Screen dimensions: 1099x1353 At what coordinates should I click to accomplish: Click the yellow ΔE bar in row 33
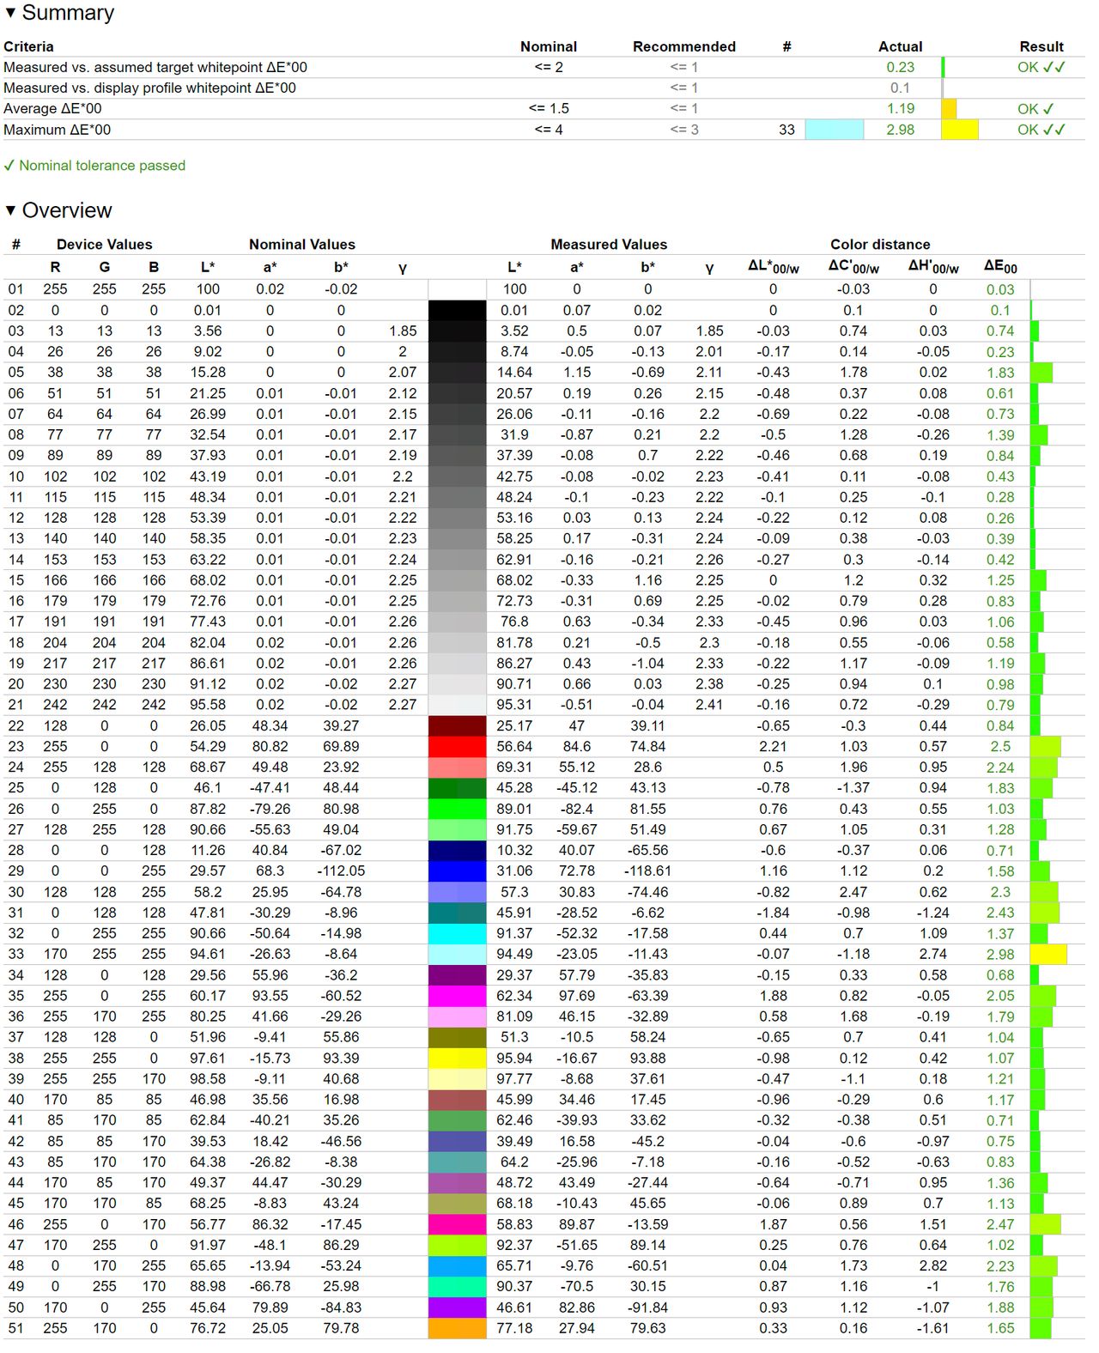[x=1048, y=954]
